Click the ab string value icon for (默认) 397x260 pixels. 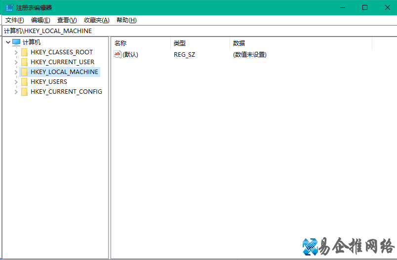point(118,54)
